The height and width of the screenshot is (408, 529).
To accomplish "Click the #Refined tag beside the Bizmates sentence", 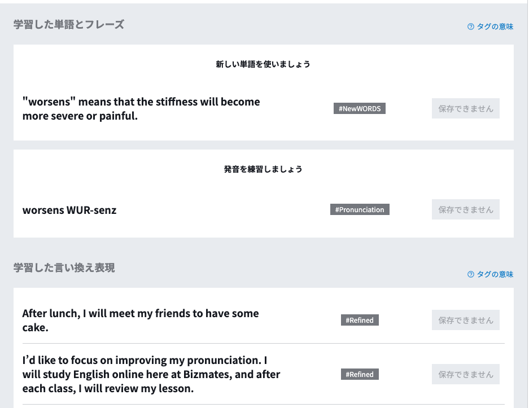I will tap(360, 374).
